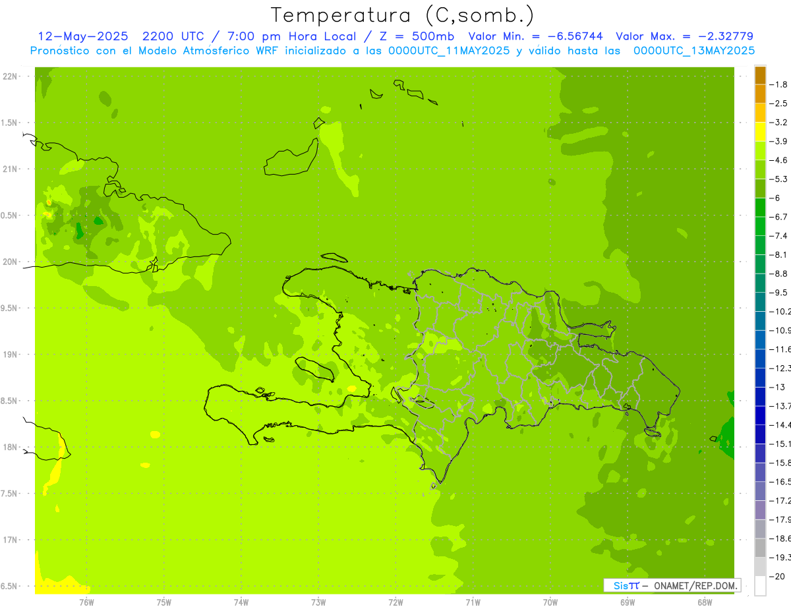The image size is (791, 611).
Task: Click the light gray swatch between -19.3 and -20
Action: pyautogui.click(x=760, y=567)
